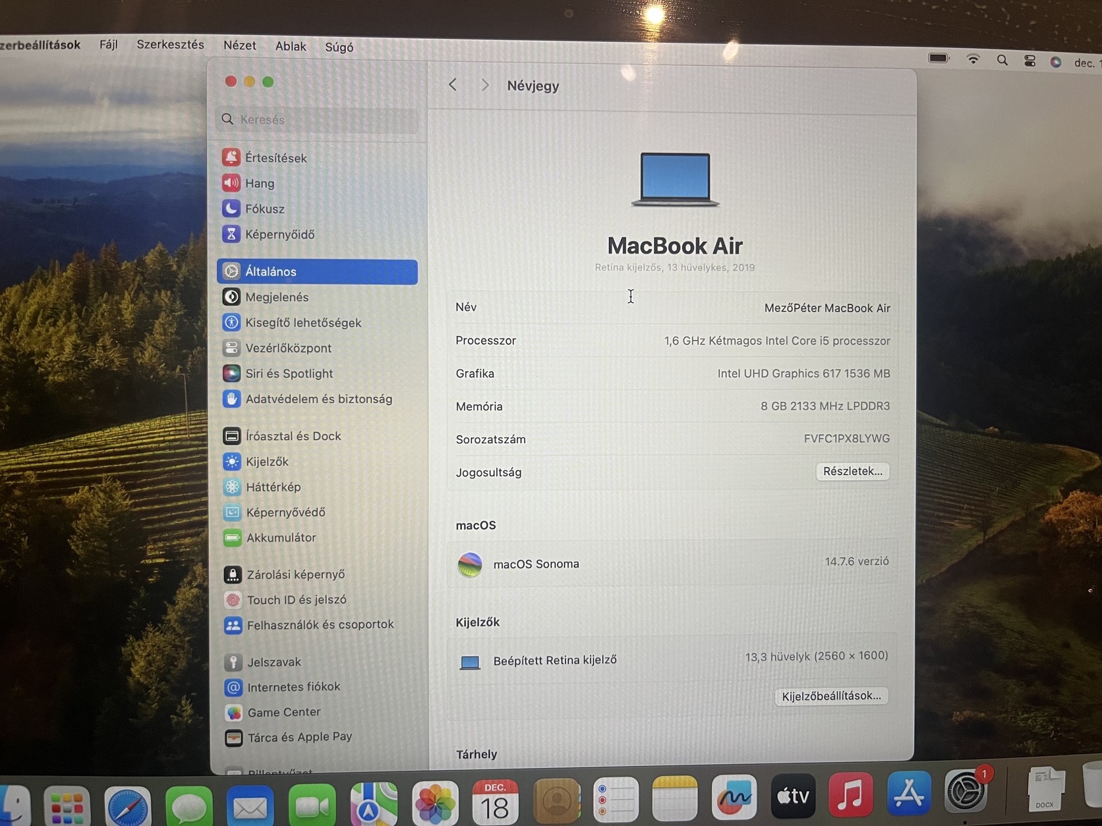Open Control Center in menu bar

[1029, 61]
